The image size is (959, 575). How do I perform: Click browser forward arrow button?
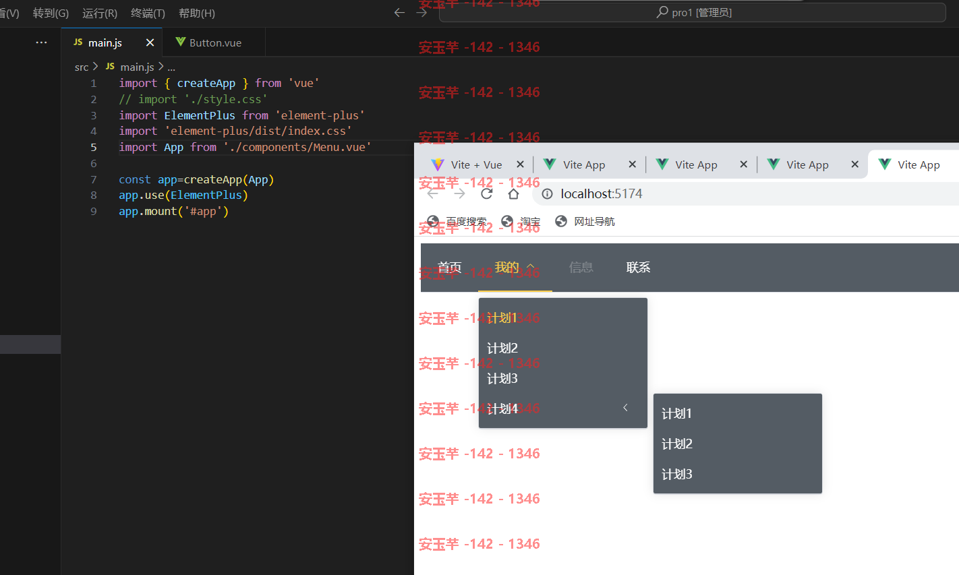pos(460,193)
